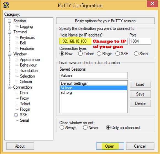Viewport: 160px width, 154px height.
Task: Focus the Host Name input field
Action: point(93,41)
